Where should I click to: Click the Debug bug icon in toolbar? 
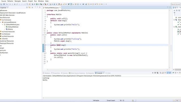33,4
